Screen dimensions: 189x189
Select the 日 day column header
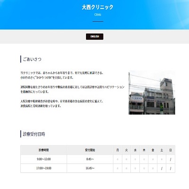(x=171, y=150)
